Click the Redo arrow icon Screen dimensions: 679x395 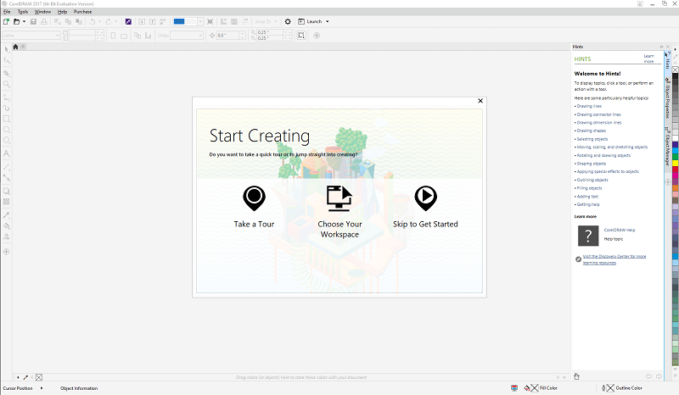tap(109, 21)
